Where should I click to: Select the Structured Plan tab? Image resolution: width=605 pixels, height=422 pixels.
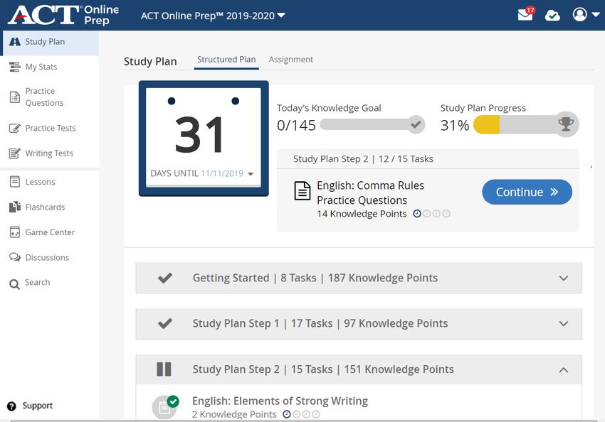click(226, 60)
